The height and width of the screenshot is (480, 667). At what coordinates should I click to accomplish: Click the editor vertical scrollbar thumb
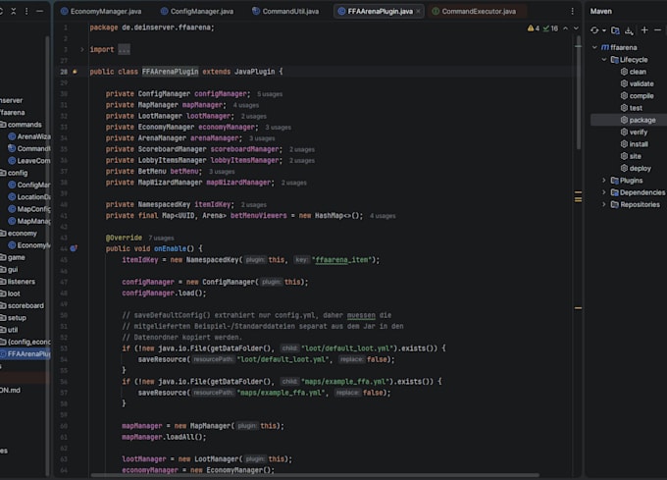pos(578,93)
